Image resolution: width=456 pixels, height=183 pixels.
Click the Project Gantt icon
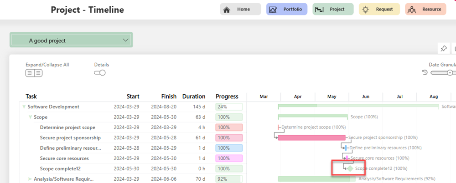click(319, 10)
